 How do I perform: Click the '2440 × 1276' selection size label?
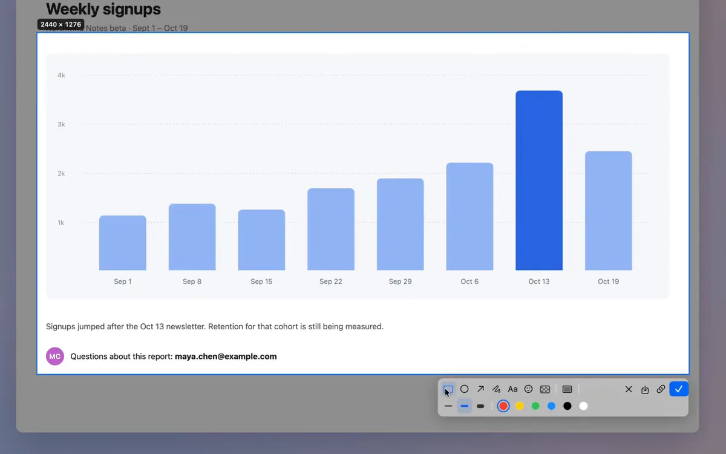[x=61, y=25]
